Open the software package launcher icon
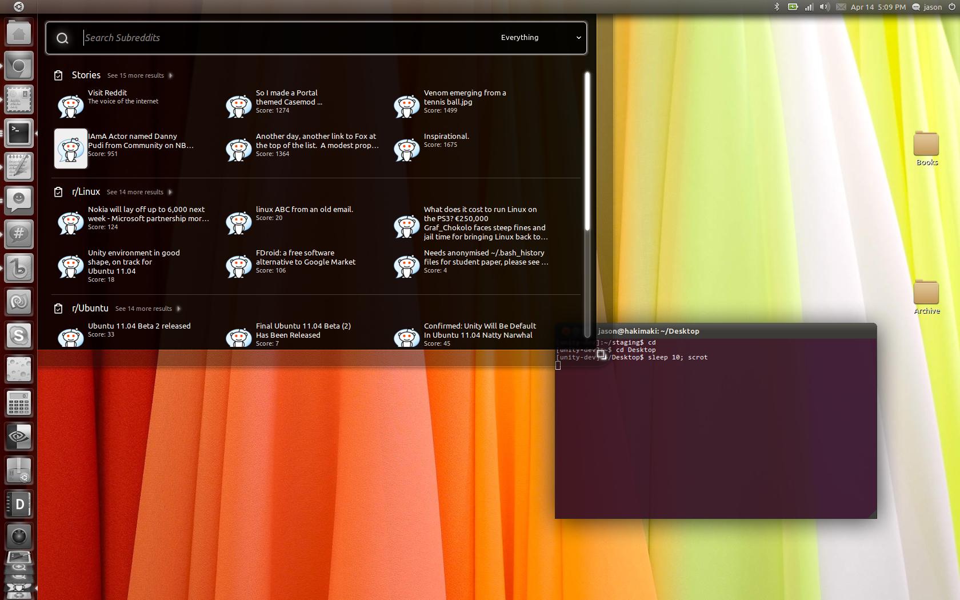 [x=18, y=470]
